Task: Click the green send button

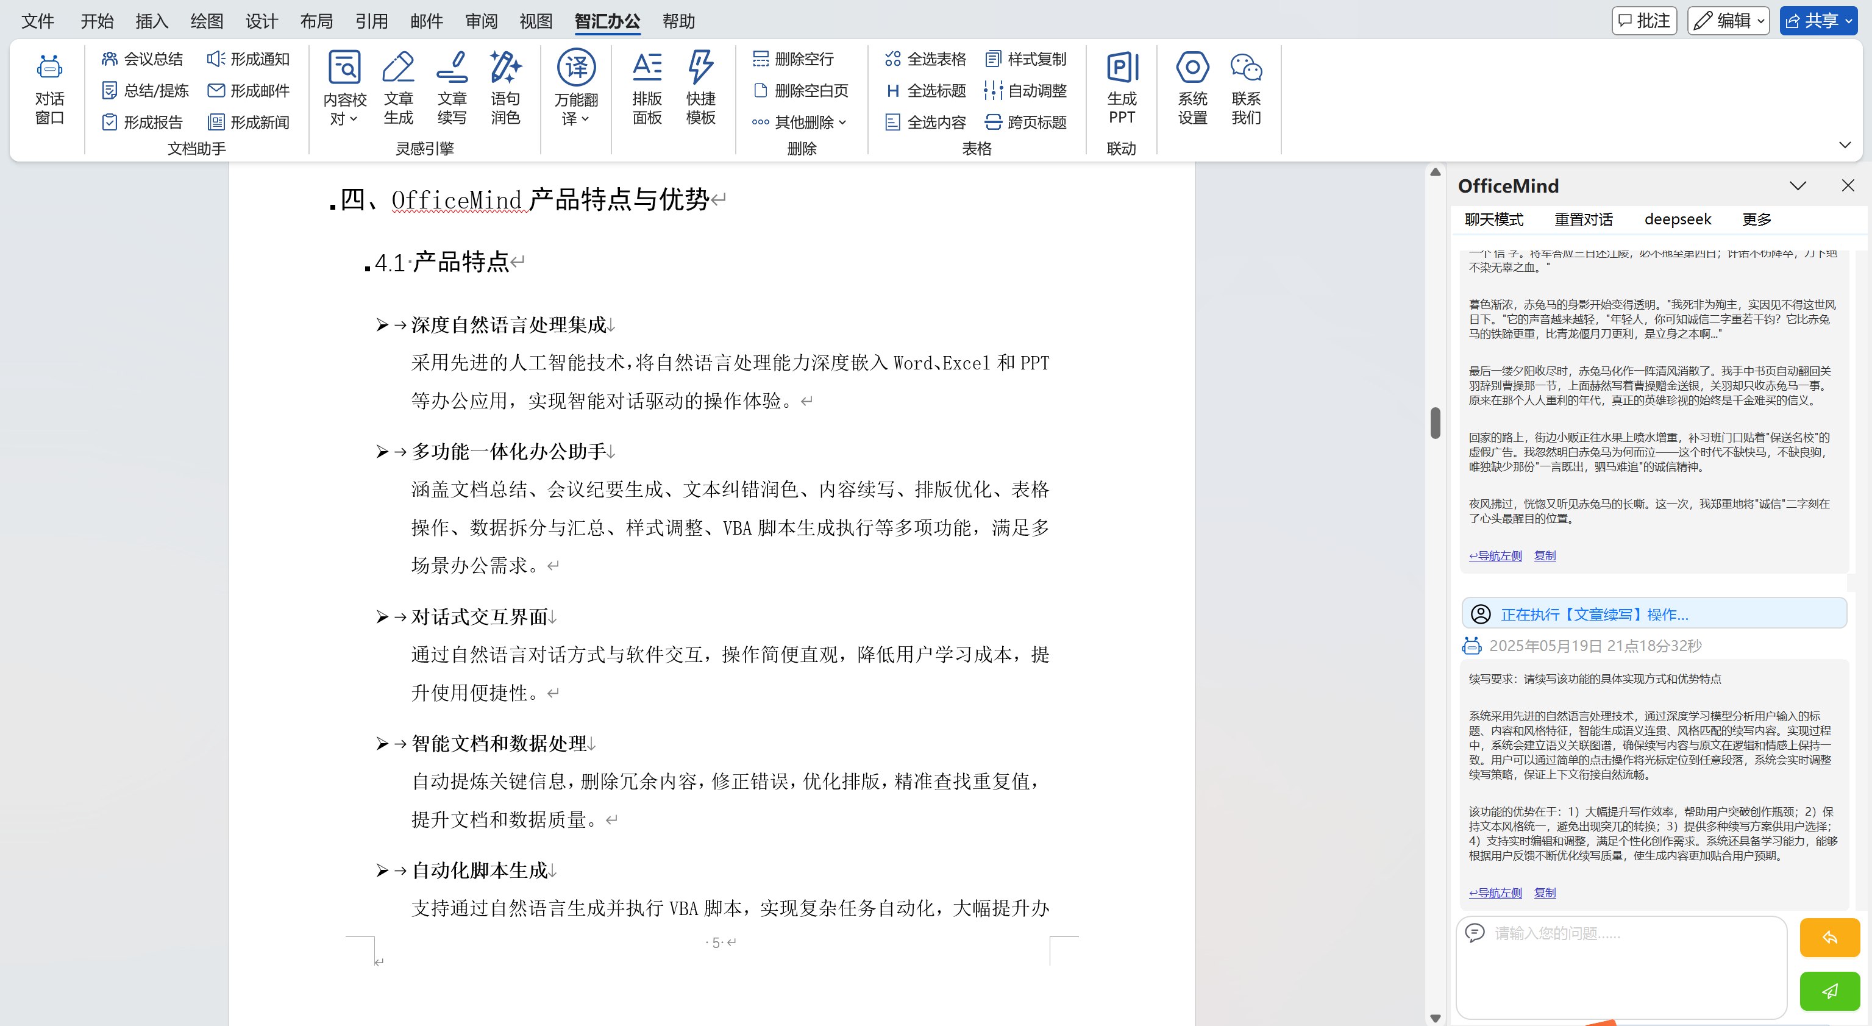Action: click(x=1830, y=991)
